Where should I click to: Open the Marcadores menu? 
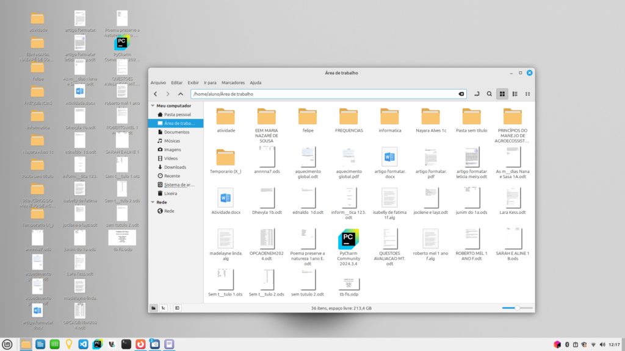[233, 82]
